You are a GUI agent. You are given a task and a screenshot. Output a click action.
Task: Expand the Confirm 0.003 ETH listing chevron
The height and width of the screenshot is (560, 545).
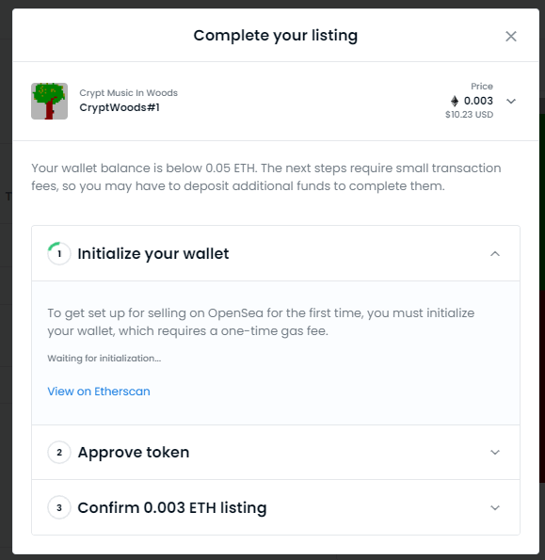click(x=495, y=507)
